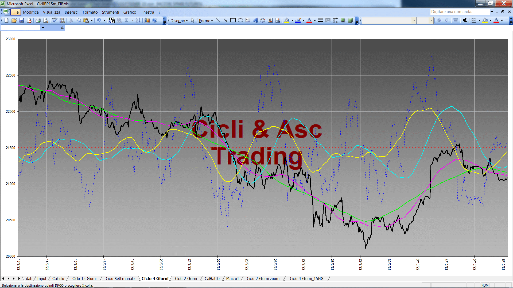Open the Name Box dropdown
513x288 pixels.
[43, 28]
